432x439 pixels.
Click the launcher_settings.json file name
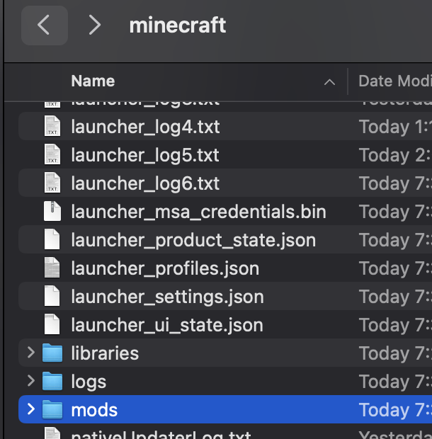(167, 297)
